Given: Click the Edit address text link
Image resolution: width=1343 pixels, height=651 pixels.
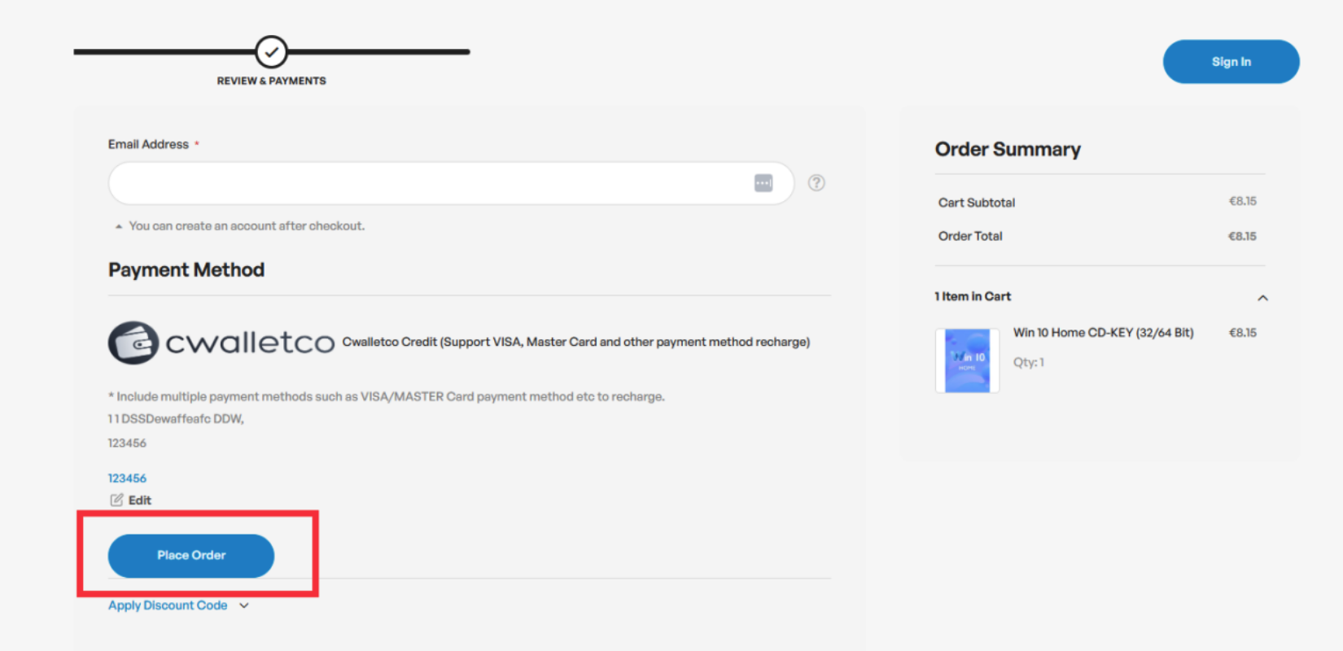Looking at the screenshot, I should pyautogui.click(x=140, y=500).
